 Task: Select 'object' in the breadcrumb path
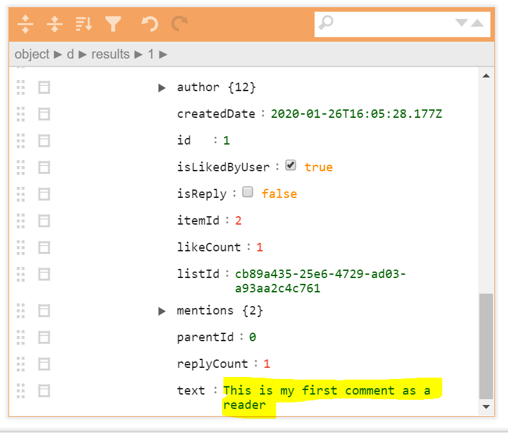click(32, 55)
